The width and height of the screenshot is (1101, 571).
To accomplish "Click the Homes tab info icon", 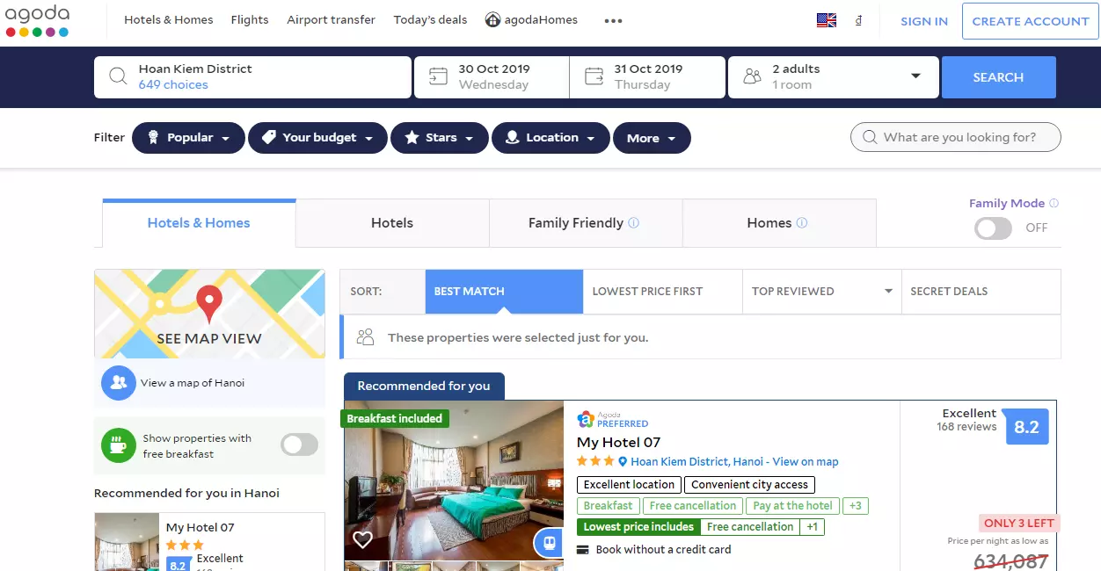I will (x=802, y=223).
